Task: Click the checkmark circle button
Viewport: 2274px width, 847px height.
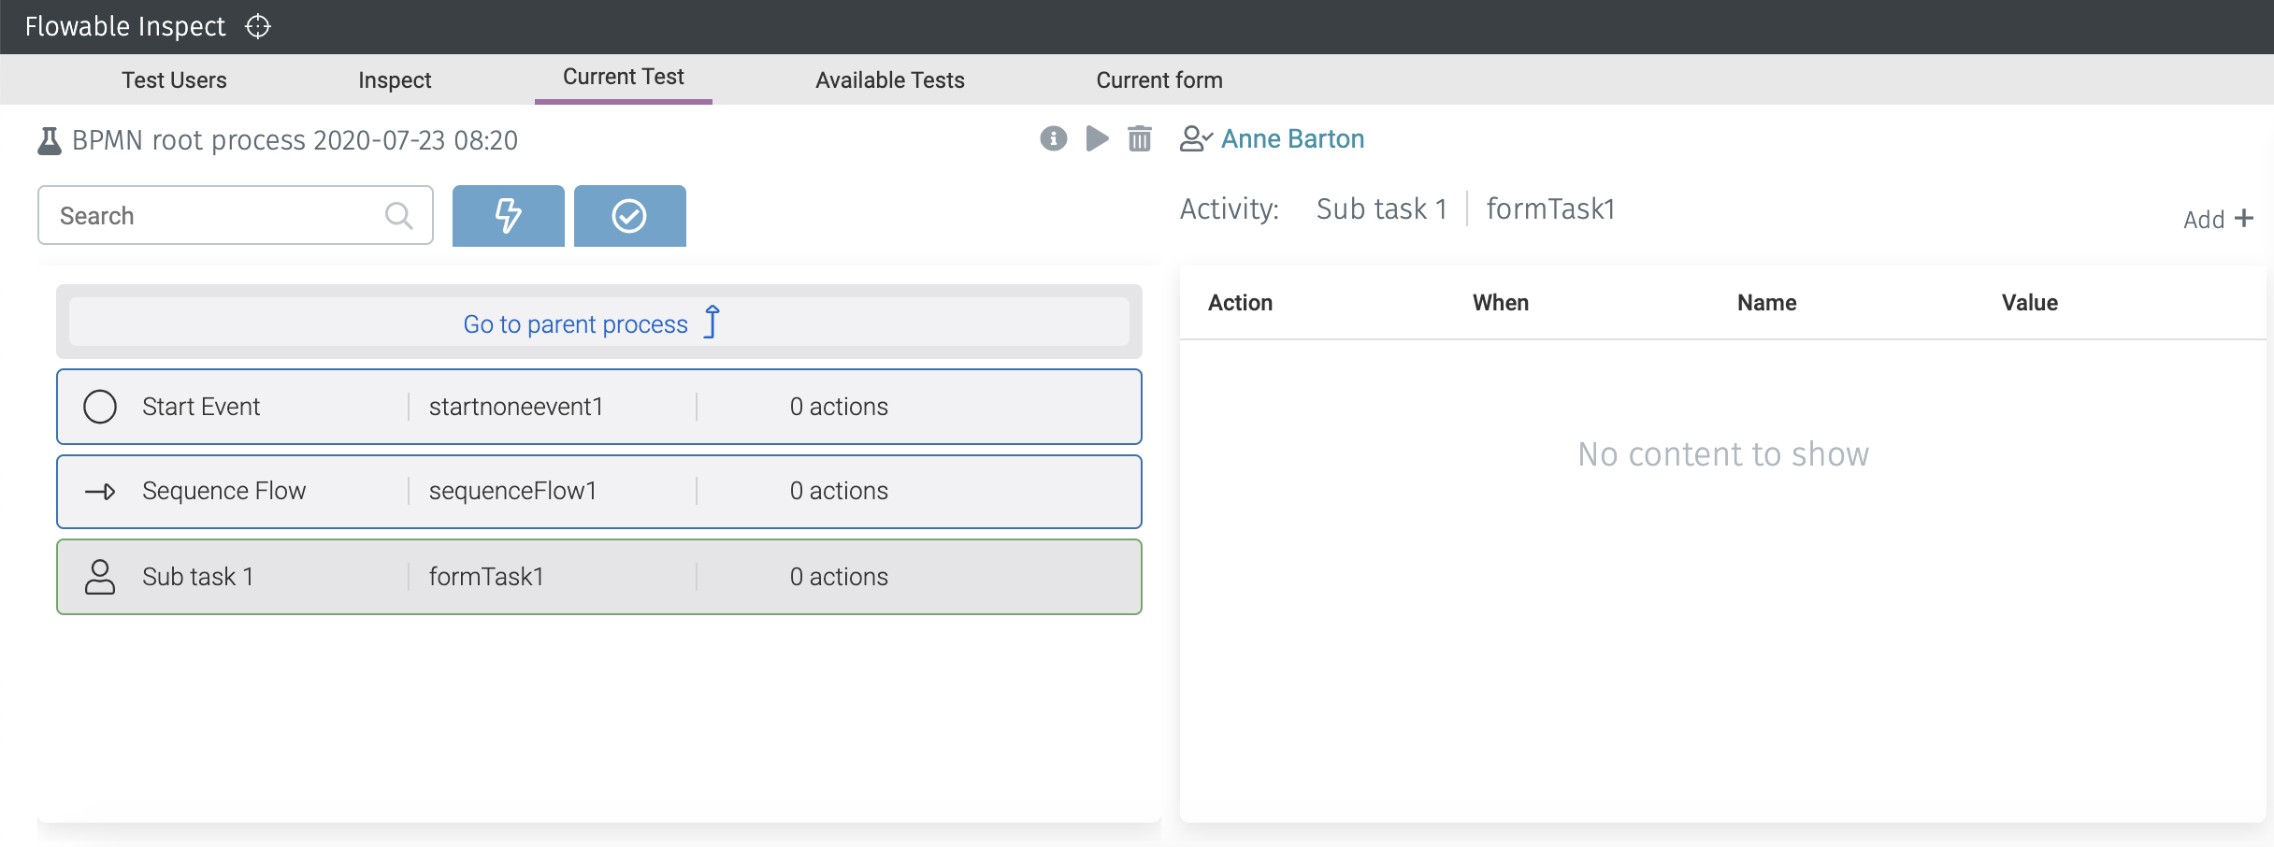Action: tap(629, 215)
